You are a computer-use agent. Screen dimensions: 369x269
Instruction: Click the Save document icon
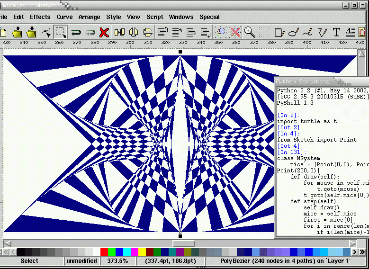32,32
